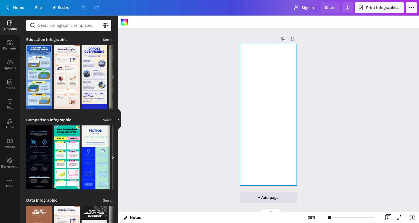Select the Oppose Overfishing template
The width and height of the screenshot is (419, 223).
[94, 77]
